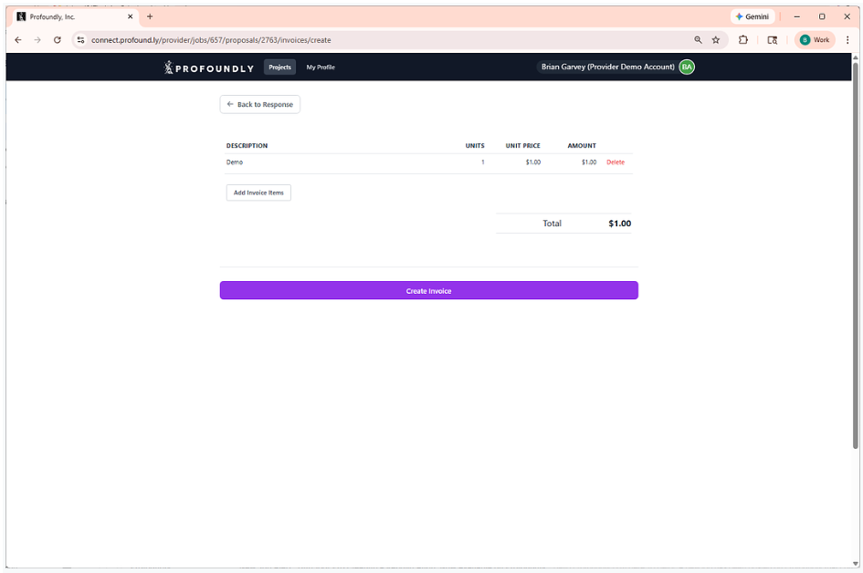Open the BA avatar for Brian Garvey's account
This screenshot has height=573, width=863.
(x=686, y=67)
